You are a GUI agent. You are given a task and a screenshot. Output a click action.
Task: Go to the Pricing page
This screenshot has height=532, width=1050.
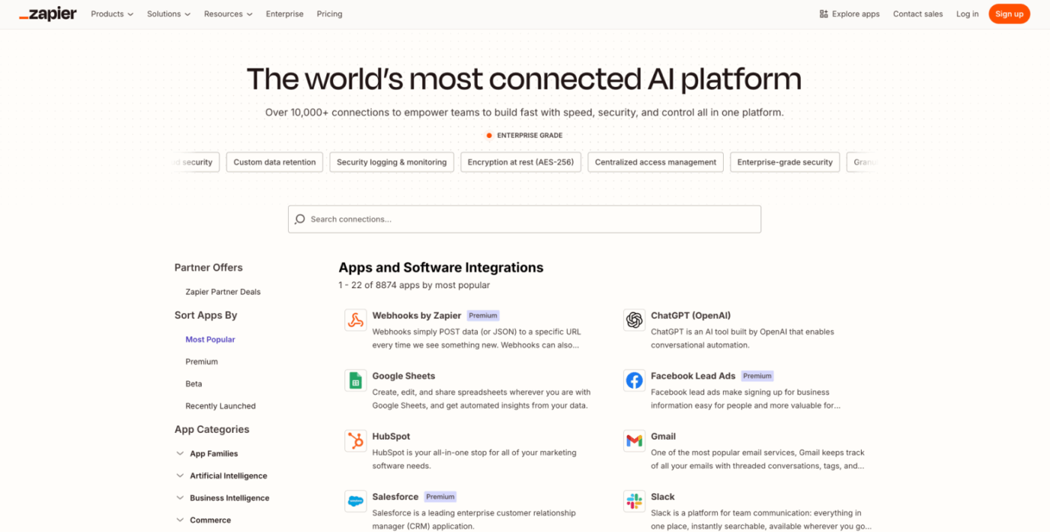click(329, 14)
